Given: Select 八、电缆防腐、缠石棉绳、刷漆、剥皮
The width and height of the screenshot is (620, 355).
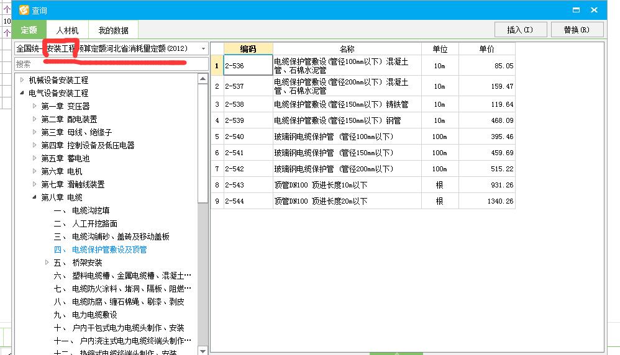Looking at the screenshot, I should tap(119, 302).
